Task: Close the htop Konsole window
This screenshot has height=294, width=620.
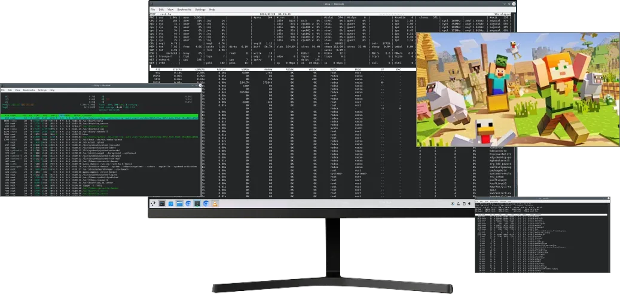Action: (x=200, y=85)
